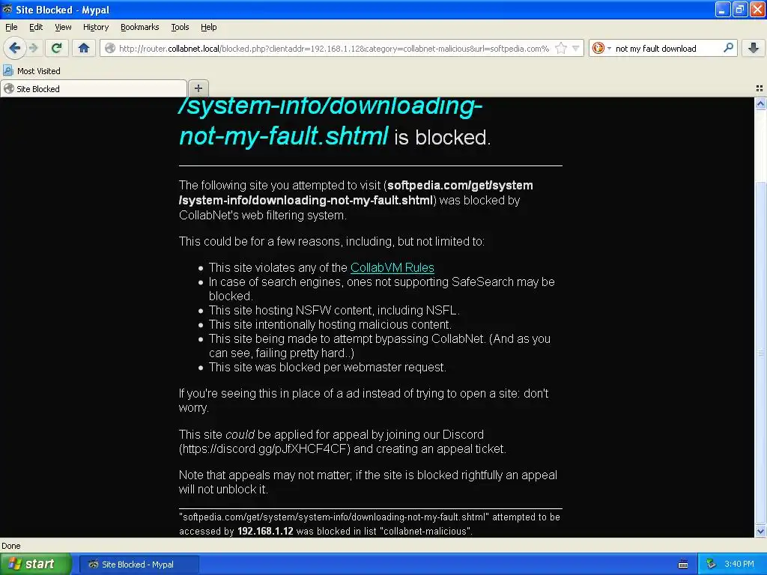Screen dimensions: 767x575
Task: Click the site identity globe icon in address bar
Action: [x=110, y=49]
